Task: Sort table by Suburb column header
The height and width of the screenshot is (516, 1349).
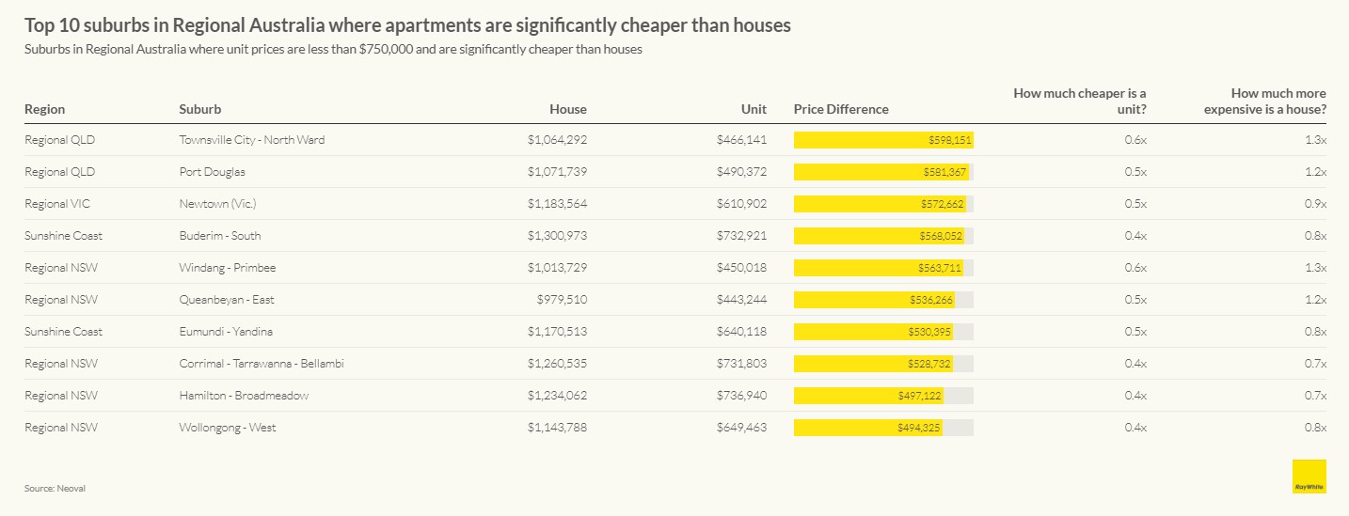Action: click(x=200, y=109)
